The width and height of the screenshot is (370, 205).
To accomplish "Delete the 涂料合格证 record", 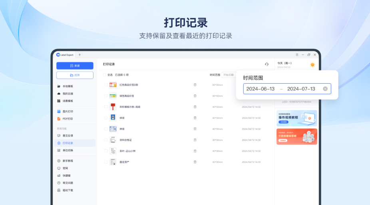I will [195, 140].
